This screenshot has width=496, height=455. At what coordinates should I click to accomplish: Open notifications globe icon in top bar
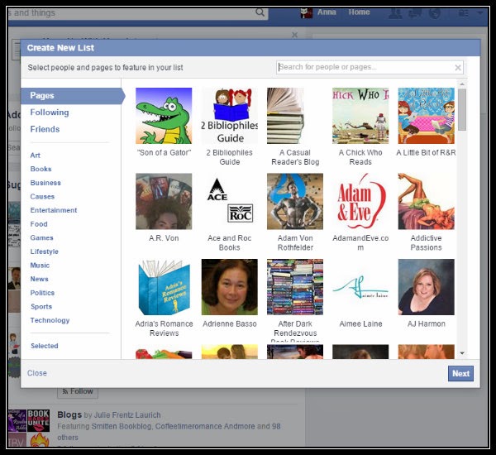click(435, 13)
